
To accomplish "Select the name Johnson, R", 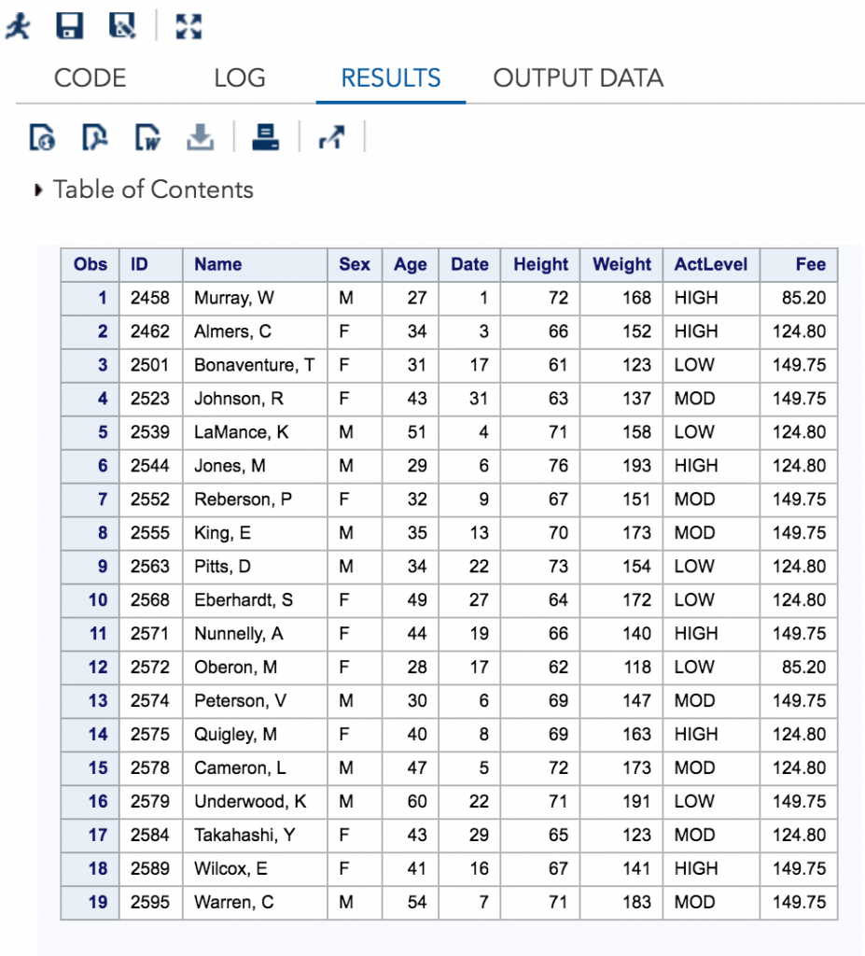I will 238,399.
